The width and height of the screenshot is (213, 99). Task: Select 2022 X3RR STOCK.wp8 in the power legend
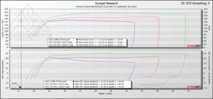(59, 40)
